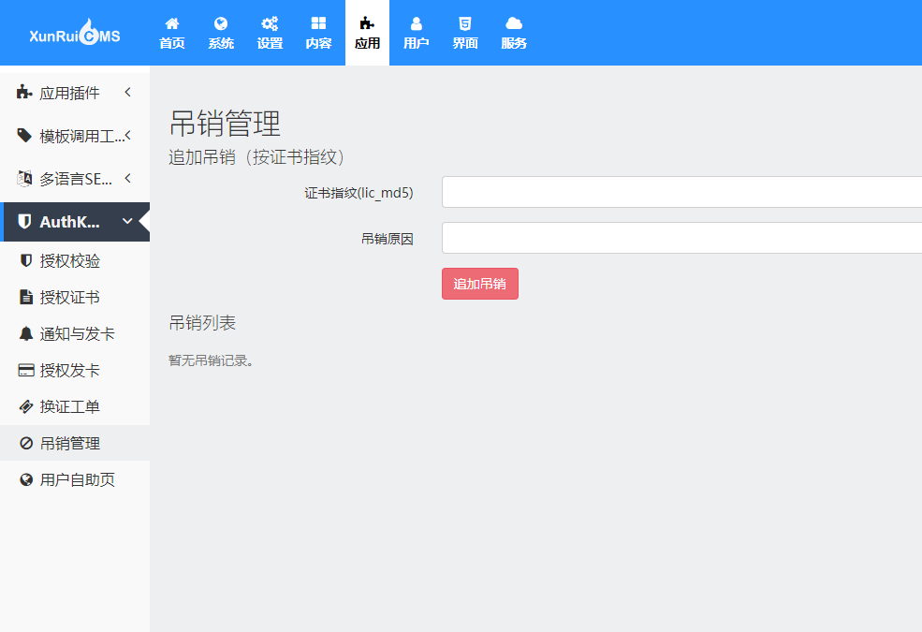The height and width of the screenshot is (632, 922).
Task: Click the grid icon above 内容
Action: [318, 23]
